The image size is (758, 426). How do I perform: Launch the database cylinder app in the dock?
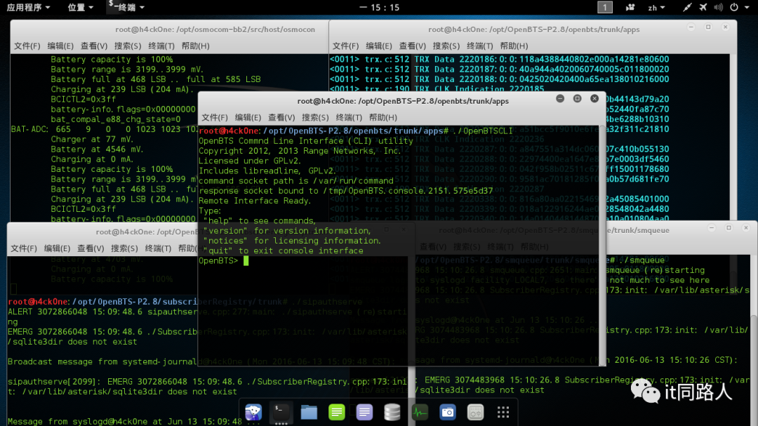click(392, 413)
